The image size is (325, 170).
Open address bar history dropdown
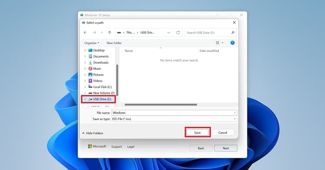pos(169,33)
